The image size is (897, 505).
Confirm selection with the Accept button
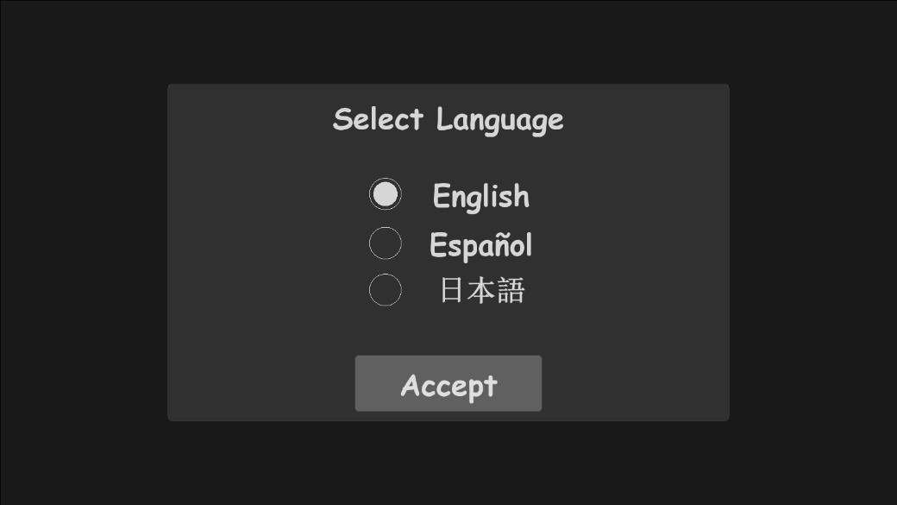click(x=448, y=383)
